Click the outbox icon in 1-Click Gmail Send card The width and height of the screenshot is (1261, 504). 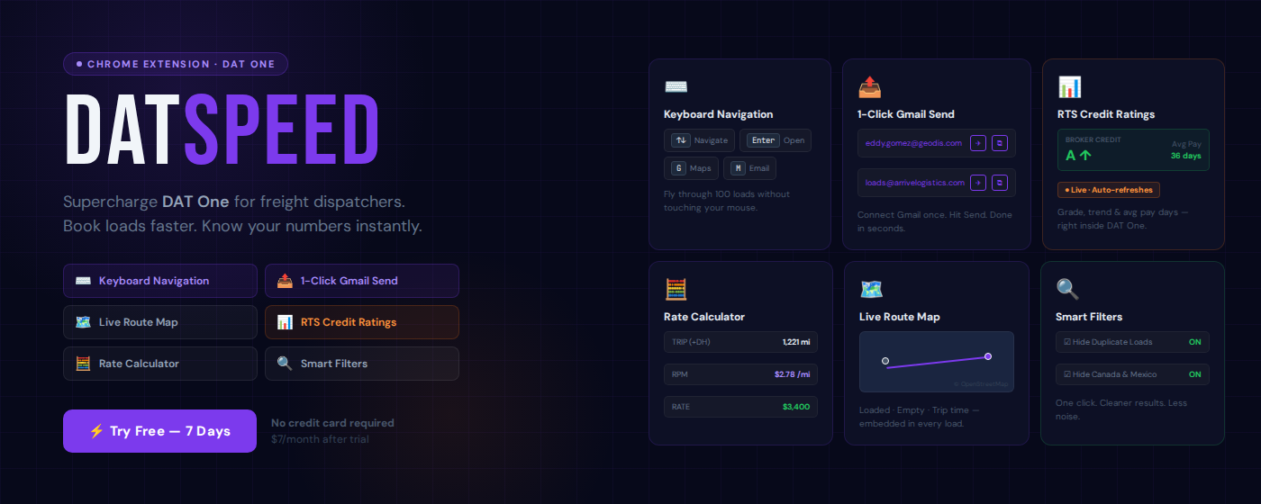(x=869, y=87)
